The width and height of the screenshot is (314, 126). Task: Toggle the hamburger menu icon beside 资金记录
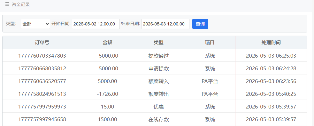[x=7, y=4]
